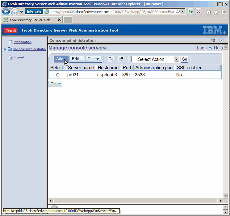This screenshot has height=216, width=230.
Task: Expand the Console administration tree node
Action: [x=5, y=49]
